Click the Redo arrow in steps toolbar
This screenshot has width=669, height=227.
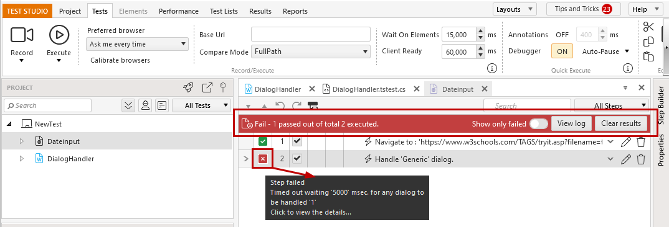[x=297, y=105]
